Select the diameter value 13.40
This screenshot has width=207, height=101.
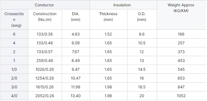click(76, 96)
